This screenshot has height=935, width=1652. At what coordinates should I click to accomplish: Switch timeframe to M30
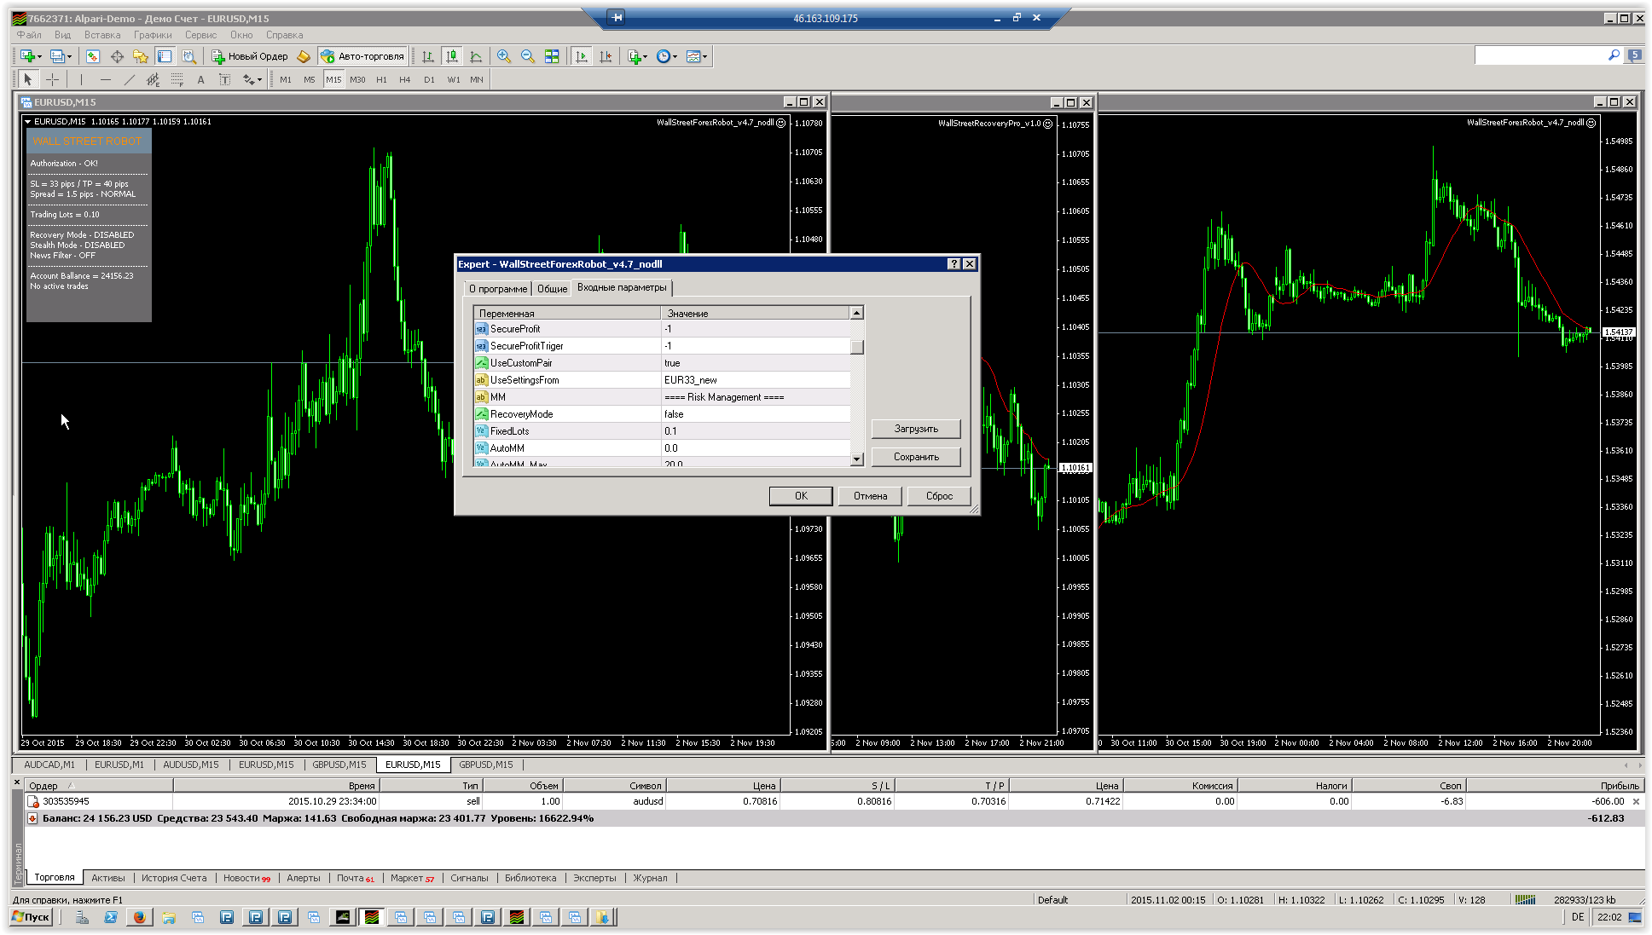click(x=357, y=79)
